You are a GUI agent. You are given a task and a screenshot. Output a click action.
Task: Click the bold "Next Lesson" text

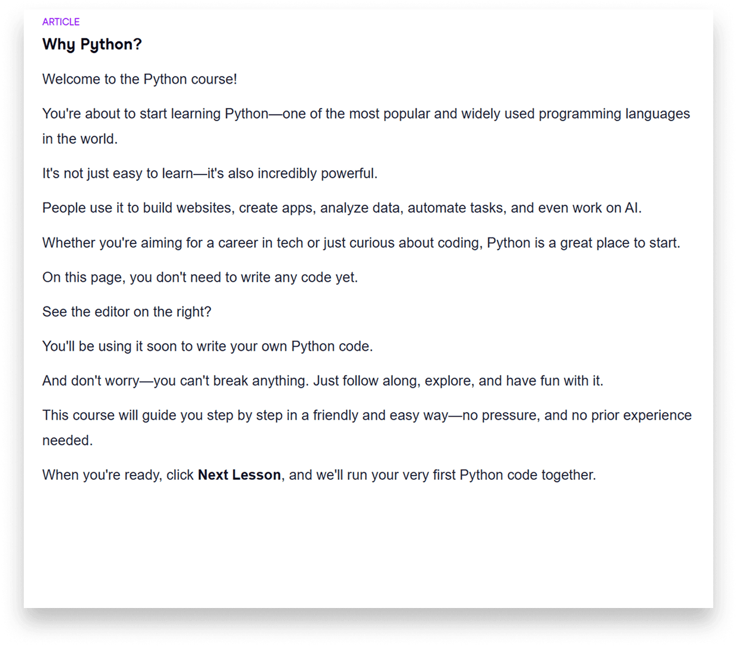pos(239,475)
